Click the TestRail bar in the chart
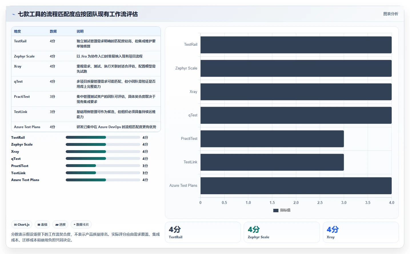This screenshot has height=254, width=410. click(296, 45)
